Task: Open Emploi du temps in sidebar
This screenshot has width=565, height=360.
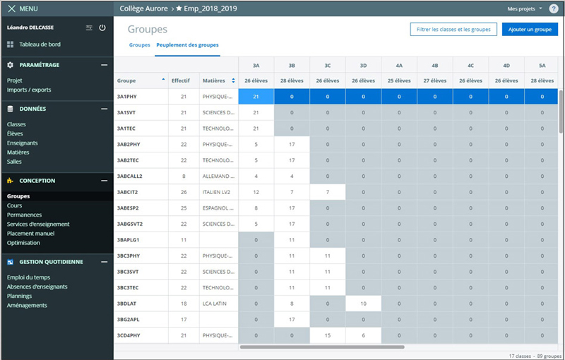Action: (28, 277)
